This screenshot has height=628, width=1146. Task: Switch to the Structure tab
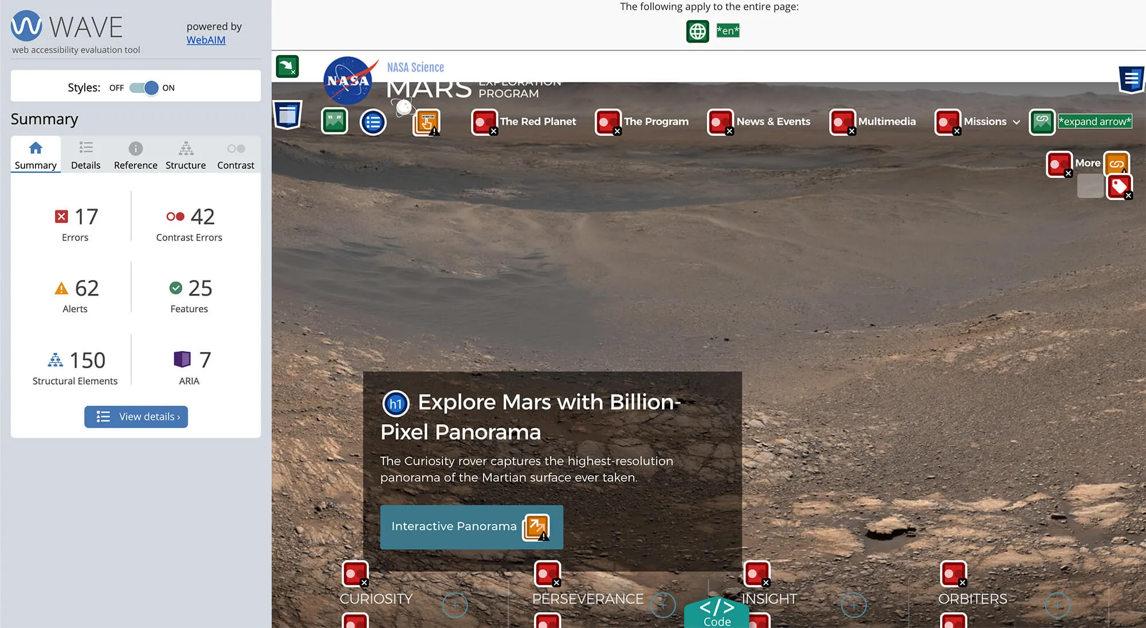coord(186,155)
